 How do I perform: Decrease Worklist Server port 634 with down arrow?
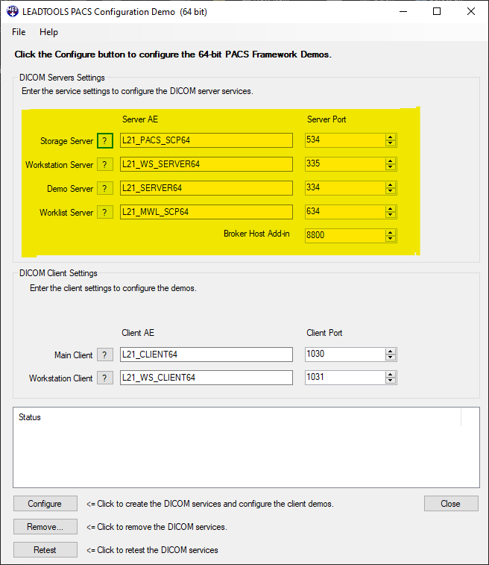[391, 215]
